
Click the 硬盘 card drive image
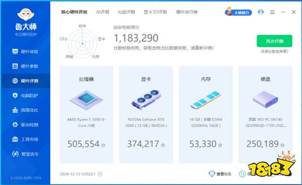coord(265,100)
